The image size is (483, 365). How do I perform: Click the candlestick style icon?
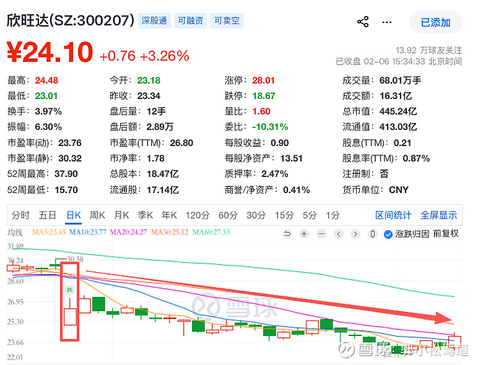click(373, 234)
